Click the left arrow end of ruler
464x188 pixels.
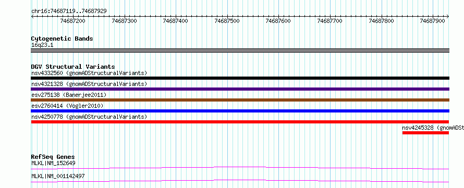(x=32, y=17)
